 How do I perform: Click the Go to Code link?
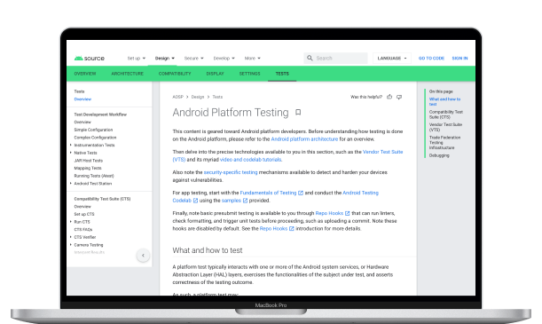(x=431, y=58)
